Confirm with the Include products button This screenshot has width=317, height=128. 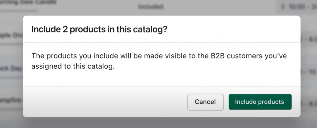click(x=260, y=102)
